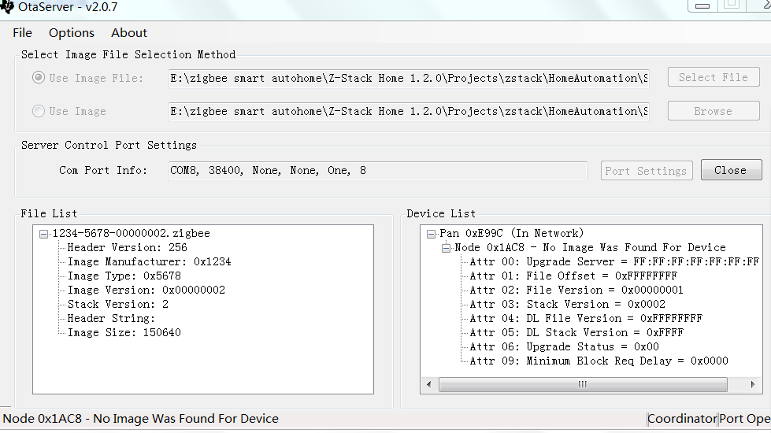Collapse the Pan 0xE99C network node
This screenshot has width=771, height=433.
click(x=431, y=234)
